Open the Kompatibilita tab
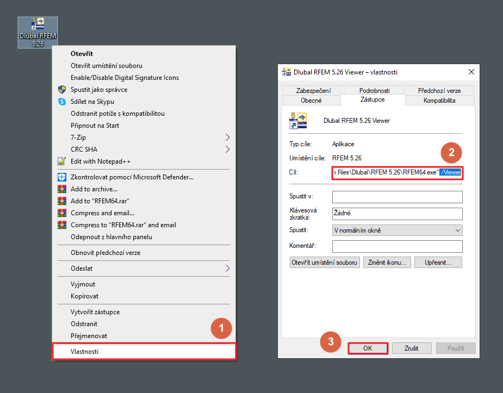The image size is (503, 393). coord(439,101)
